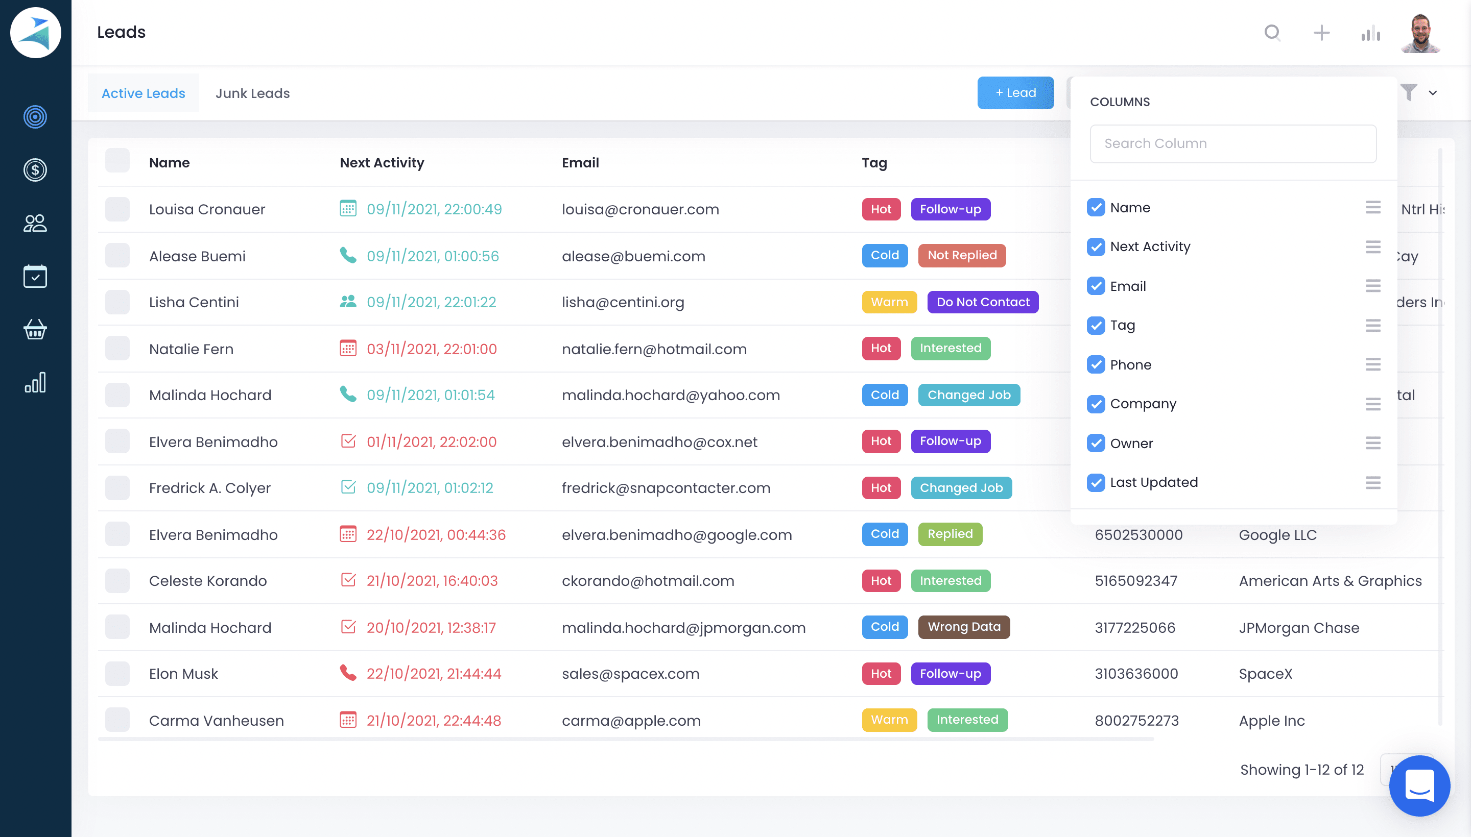Select the Louisa Cronauer row checkbox
Screen dimensions: 1471x837
[117, 209]
